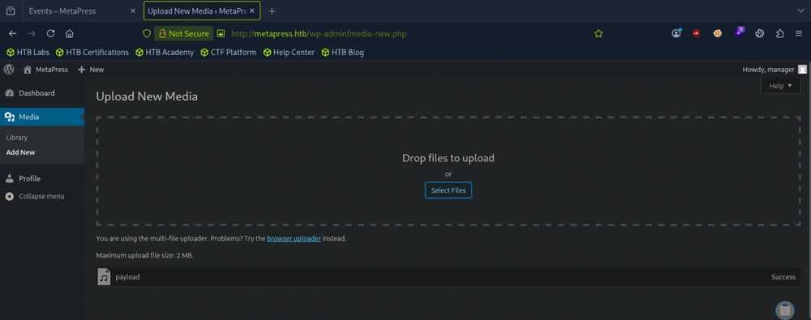Viewport: 811px width, 320px height.
Task: Open the MetaPress site home link
Action: pyautogui.click(x=45, y=70)
